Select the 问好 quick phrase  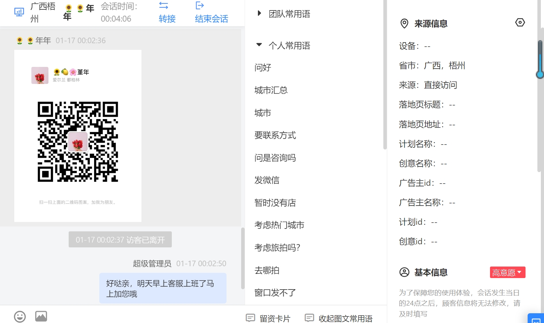pos(263,68)
